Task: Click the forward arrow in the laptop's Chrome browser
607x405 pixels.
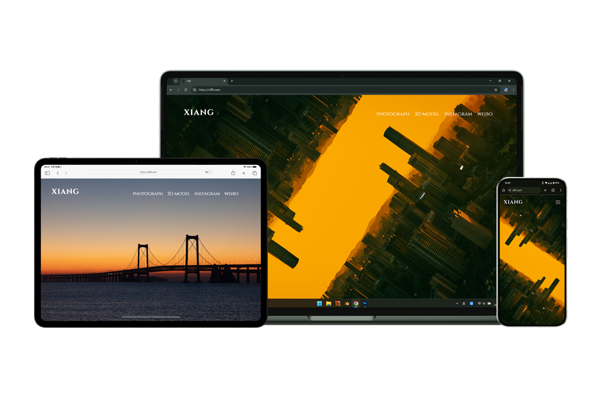Action: point(178,90)
